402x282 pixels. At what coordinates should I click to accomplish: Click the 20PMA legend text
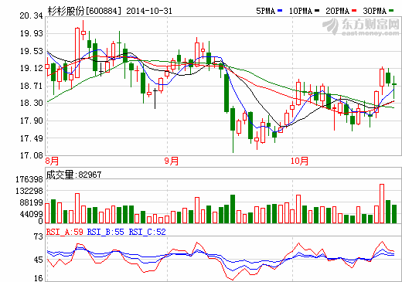click(338, 11)
